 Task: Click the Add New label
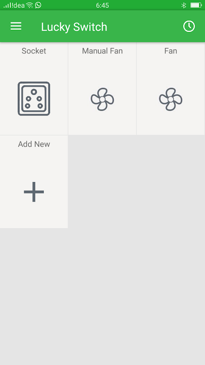point(34,144)
